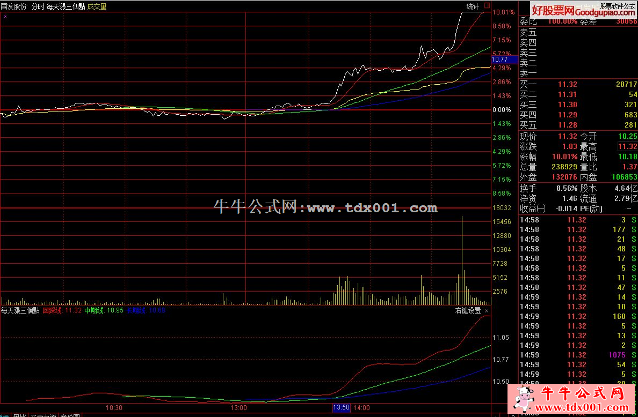Click the PE(动) label

[591, 209]
